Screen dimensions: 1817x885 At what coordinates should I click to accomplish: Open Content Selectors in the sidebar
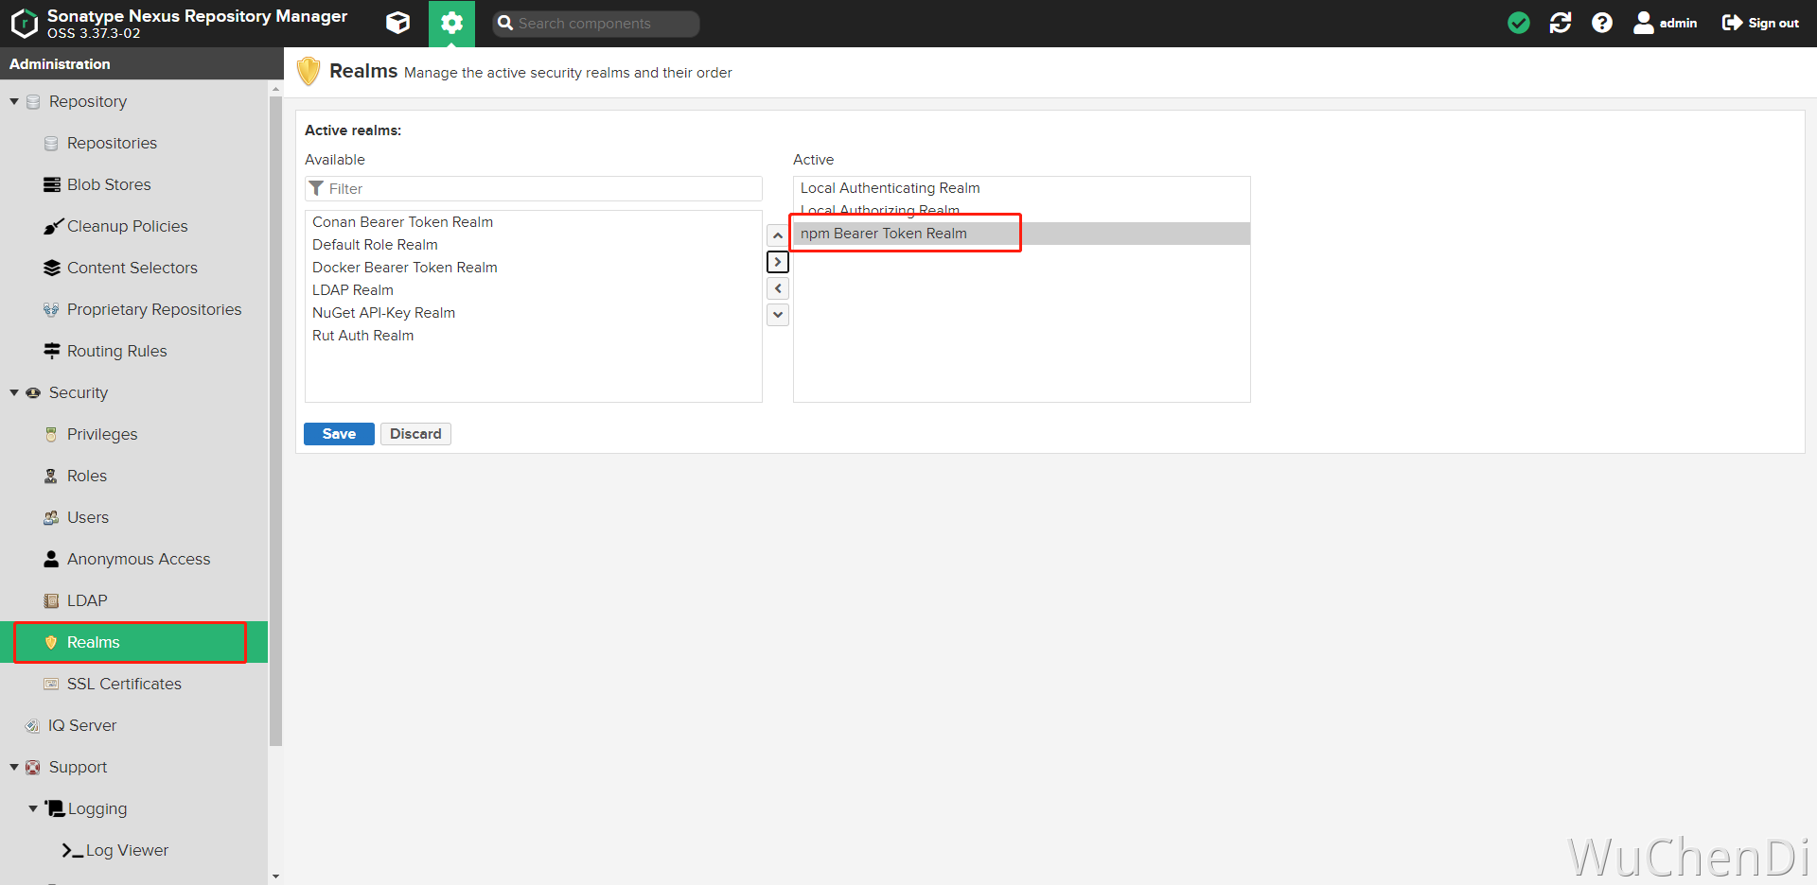point(132,268)
